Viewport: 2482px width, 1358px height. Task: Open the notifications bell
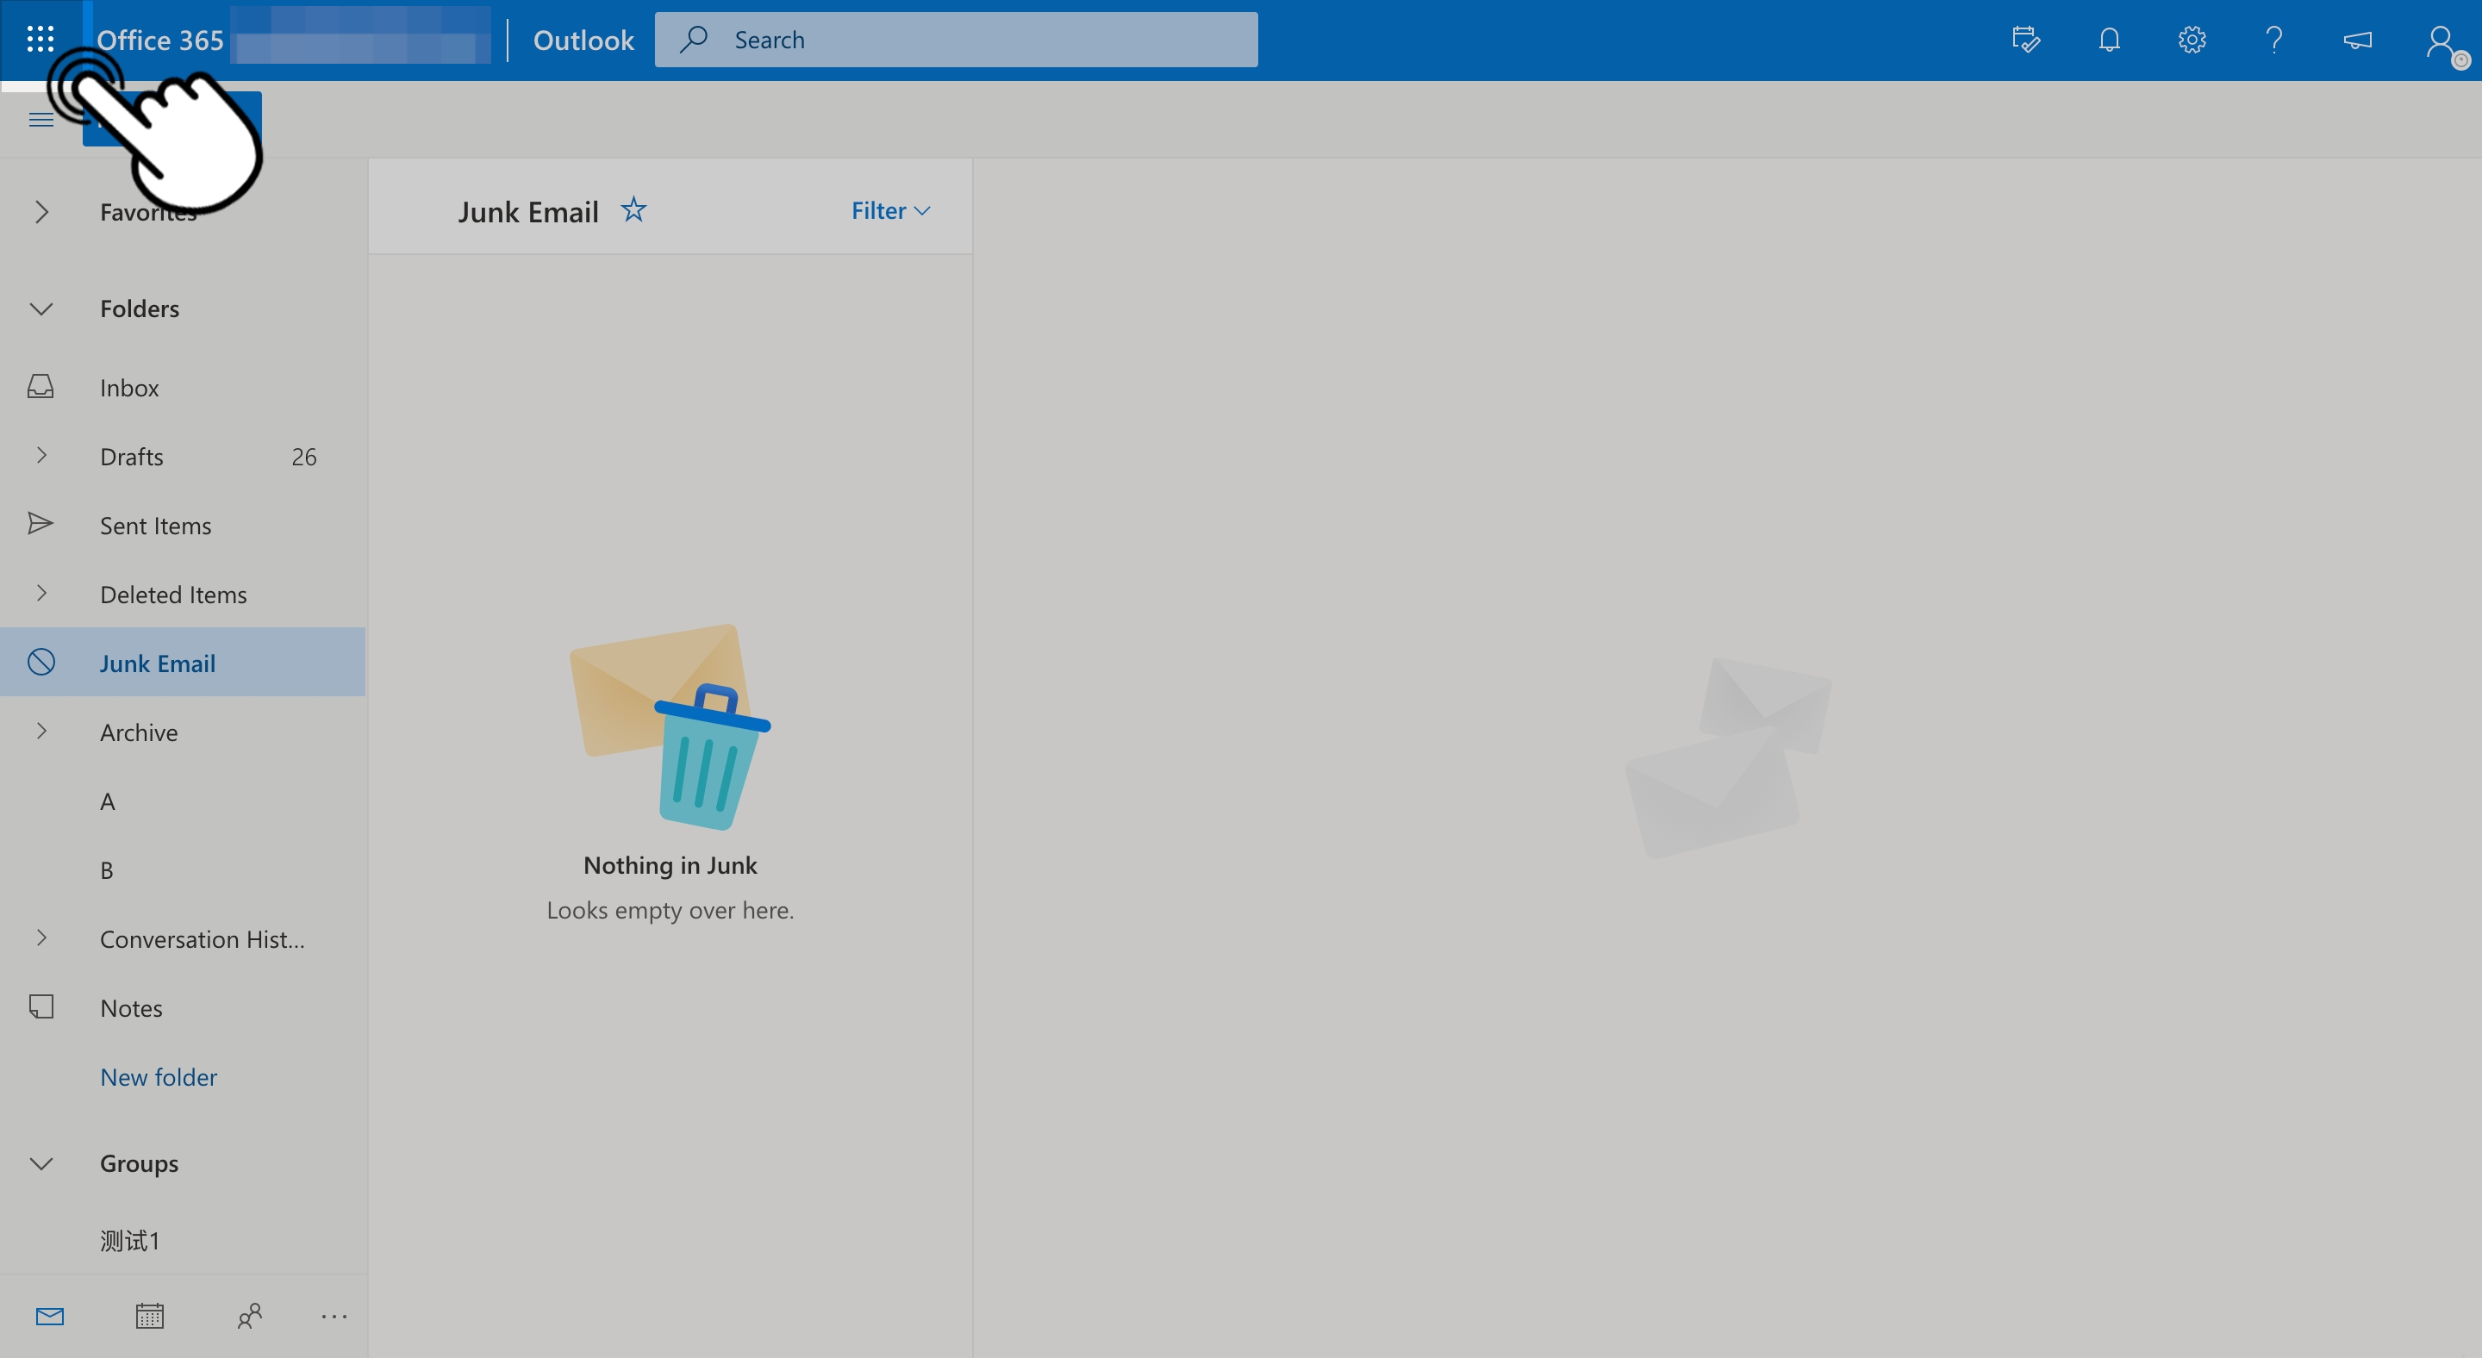click(2109, 40)
